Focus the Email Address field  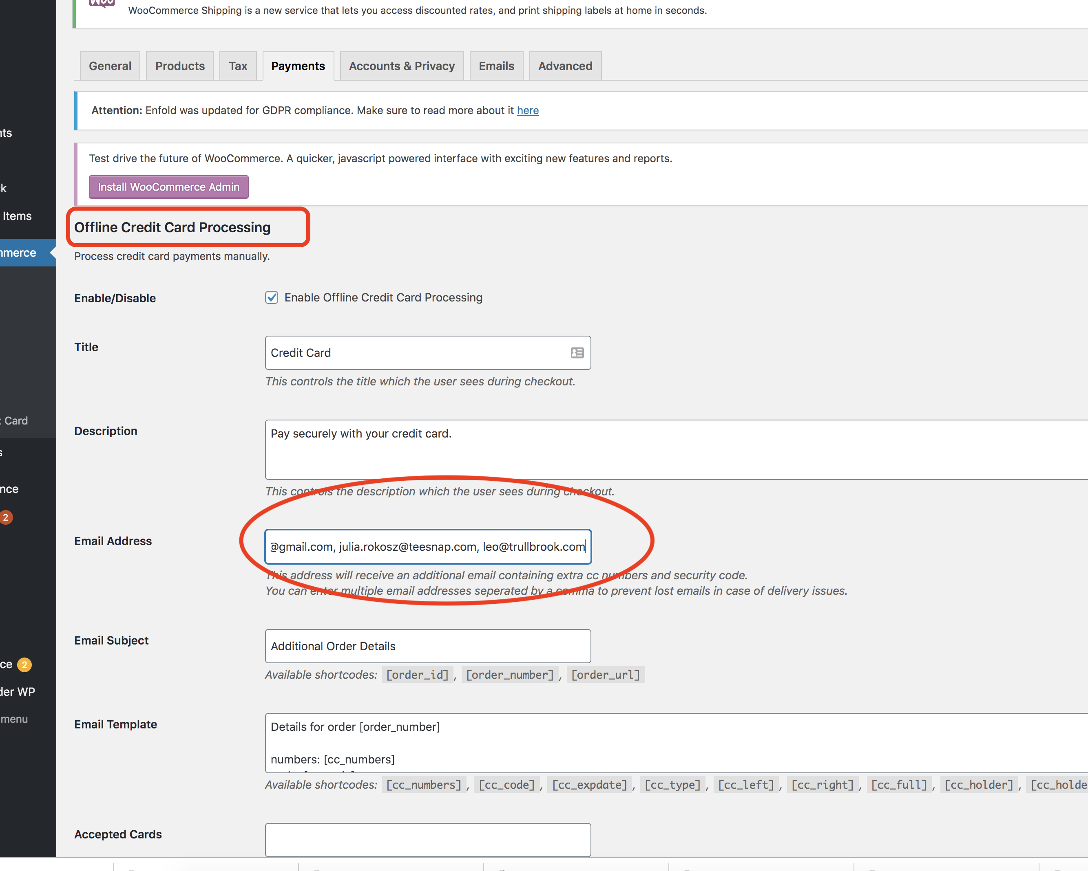tap(428, 546)
